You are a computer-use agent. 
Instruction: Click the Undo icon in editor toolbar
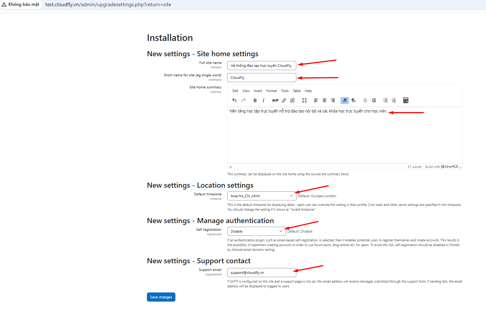click(235, 100)
